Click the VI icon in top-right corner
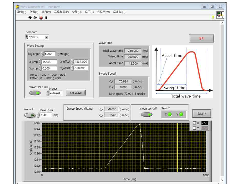This screenshot has width=246, height=184. point(220,15)
